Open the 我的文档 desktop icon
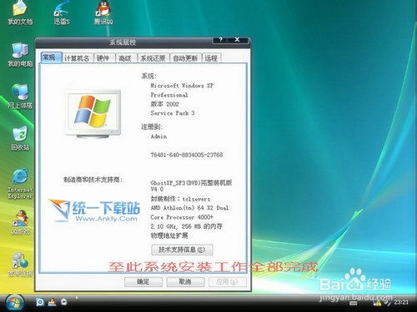417x312 pixels. coord(20,12)
